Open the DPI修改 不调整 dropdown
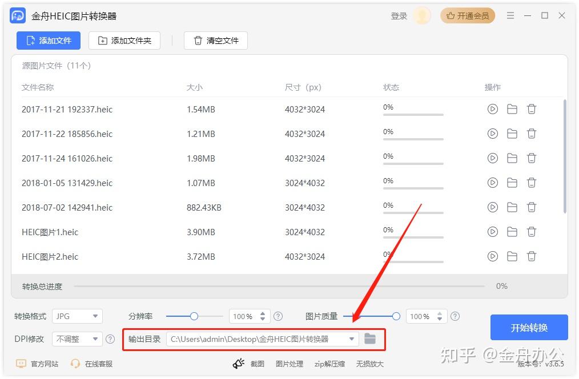The width and height of the screenshot is (579, 379). [77, 339]
